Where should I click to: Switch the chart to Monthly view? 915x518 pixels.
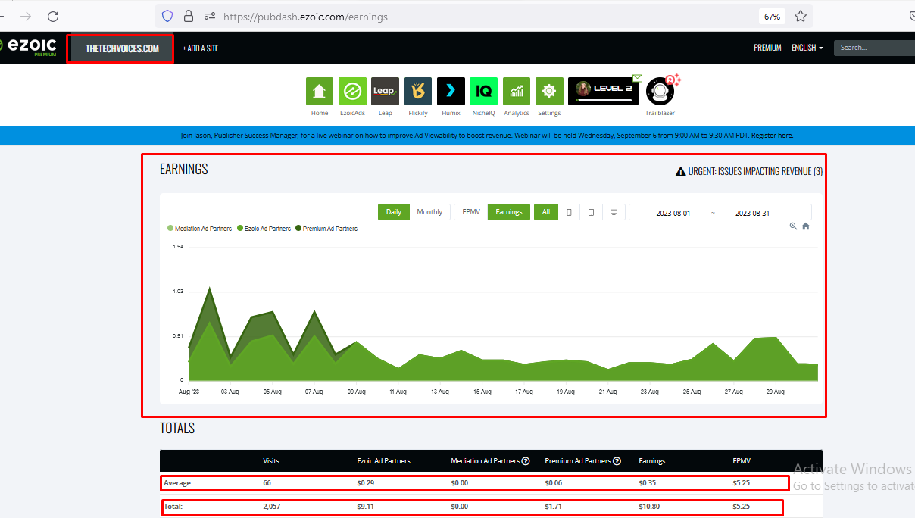429,212
